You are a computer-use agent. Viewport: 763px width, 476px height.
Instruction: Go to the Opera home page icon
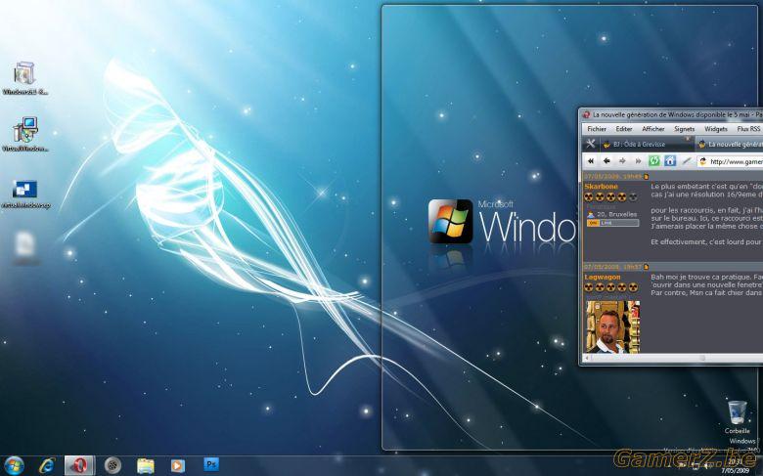[670, 161]
